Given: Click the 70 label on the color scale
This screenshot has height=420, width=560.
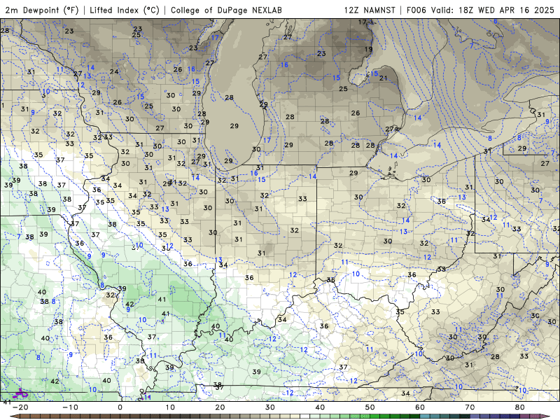Looking at the screenshot, I should tap(470, 407).
